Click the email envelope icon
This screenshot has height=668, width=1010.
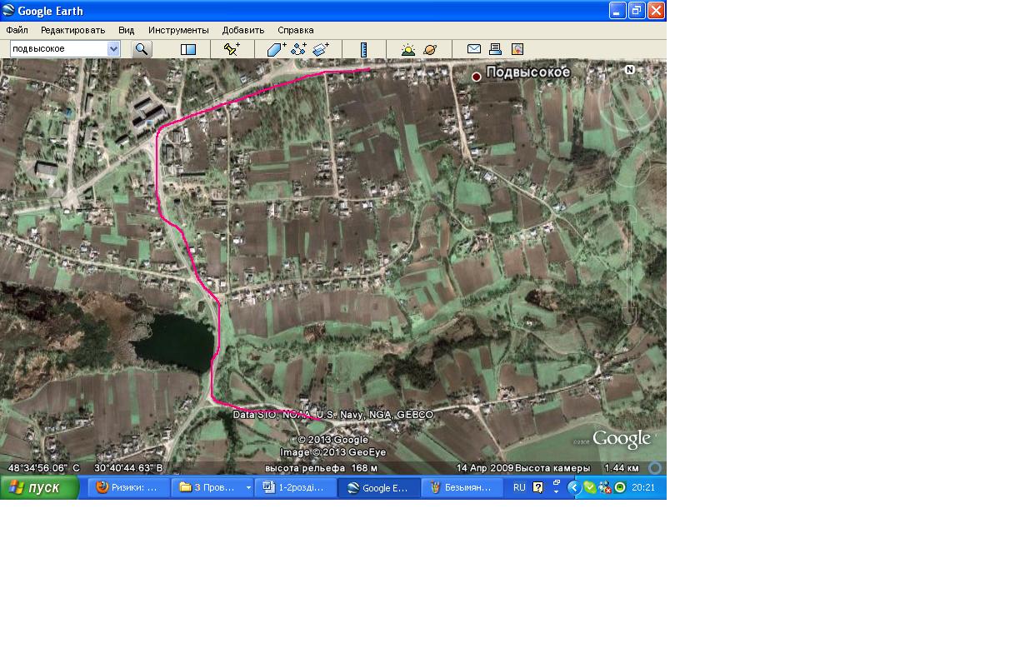(473, 49)
